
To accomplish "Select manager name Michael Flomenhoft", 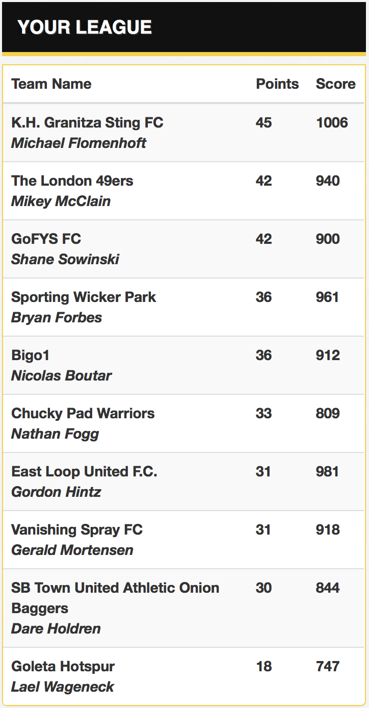I will pos(78,143).
